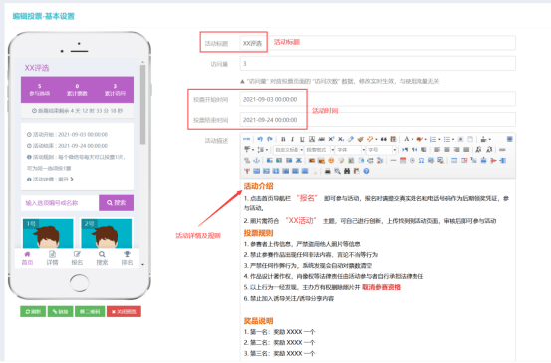This screenshot has height=363, width=551.
Task: Toggle bold formatting
Action: (x=283, y=139)
